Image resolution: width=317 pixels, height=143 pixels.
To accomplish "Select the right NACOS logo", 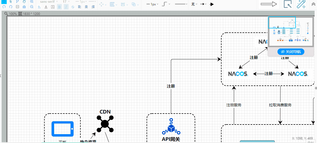I will (x=298, y=74).
